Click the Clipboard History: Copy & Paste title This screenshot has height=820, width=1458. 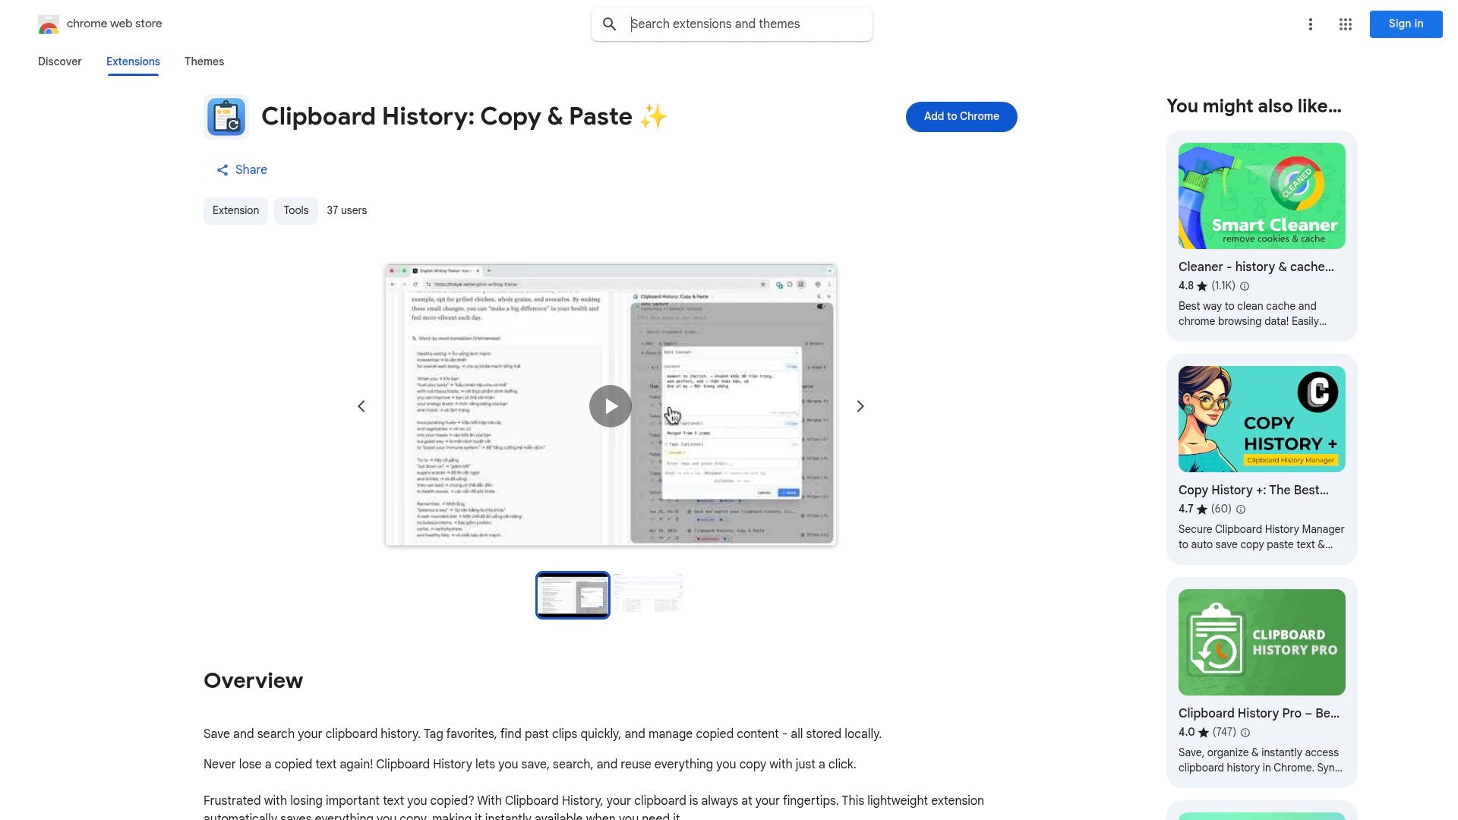point(464,117)
